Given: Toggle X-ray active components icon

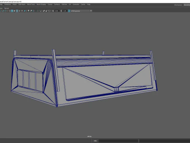Looking at the screenshot, I should click(x=46, y=11).
